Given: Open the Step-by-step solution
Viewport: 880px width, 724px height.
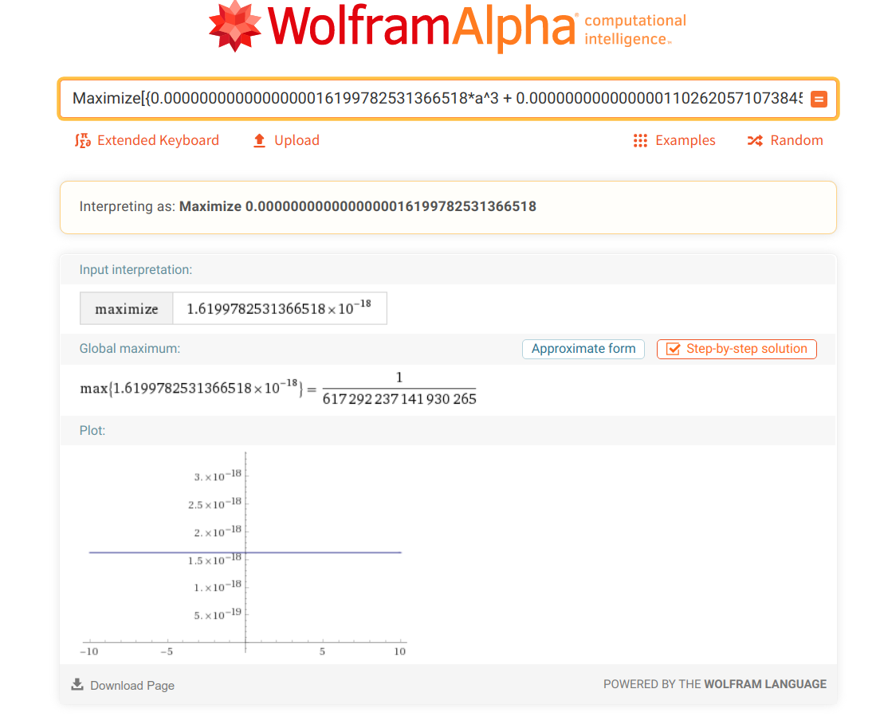Looking at the screenshot, I should click(x=737, y=349).
